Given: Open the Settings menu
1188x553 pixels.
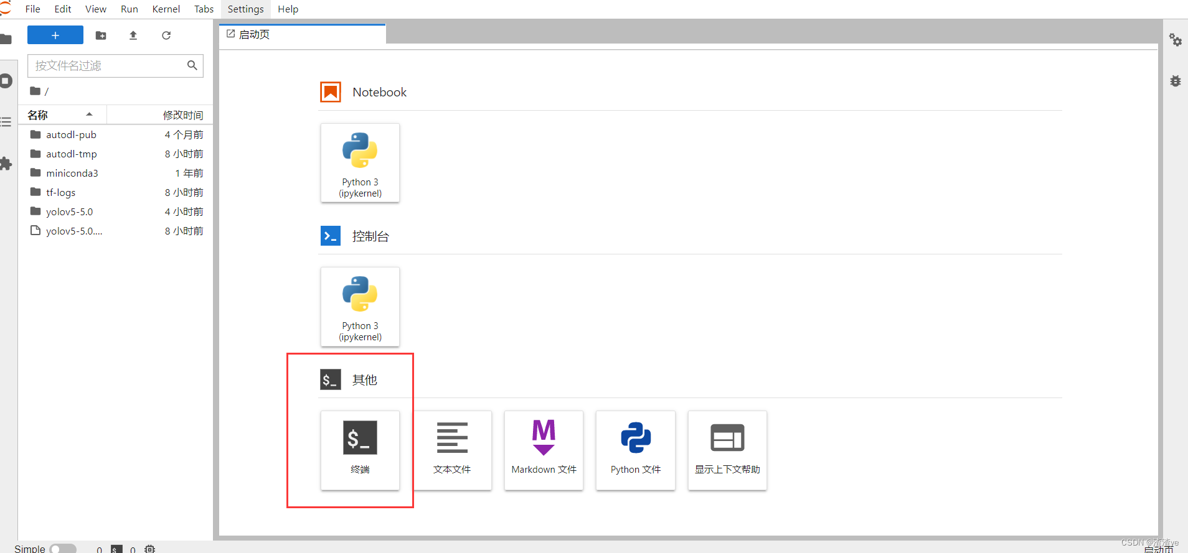Looking at the screenshot, I should coord(246,9).
